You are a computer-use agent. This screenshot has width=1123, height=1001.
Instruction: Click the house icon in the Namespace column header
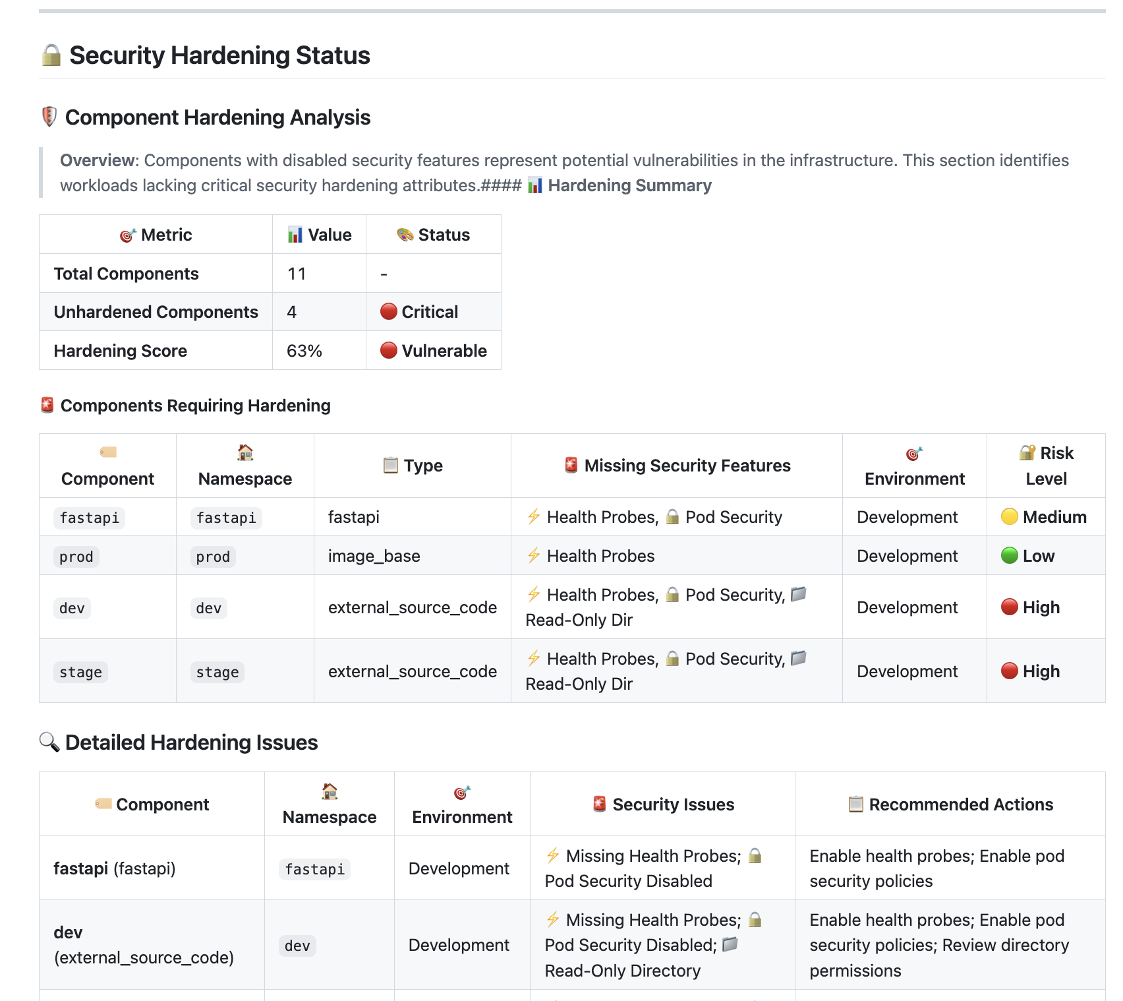245,452
